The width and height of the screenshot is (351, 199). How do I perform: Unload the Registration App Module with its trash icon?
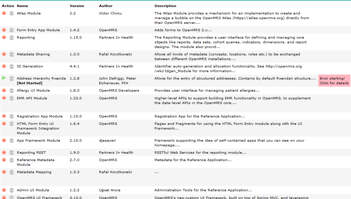click(x=11, y=116)
